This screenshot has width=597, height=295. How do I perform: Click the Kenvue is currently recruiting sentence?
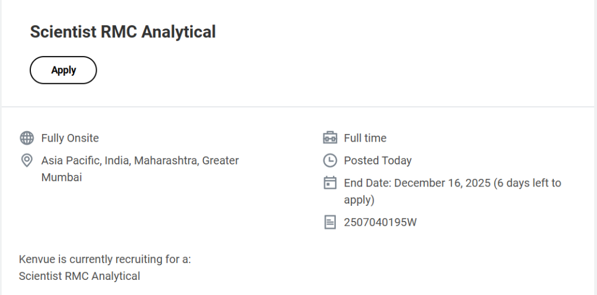click(105, 259)
